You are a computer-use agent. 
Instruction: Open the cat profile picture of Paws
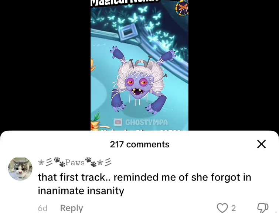(20, 169)
